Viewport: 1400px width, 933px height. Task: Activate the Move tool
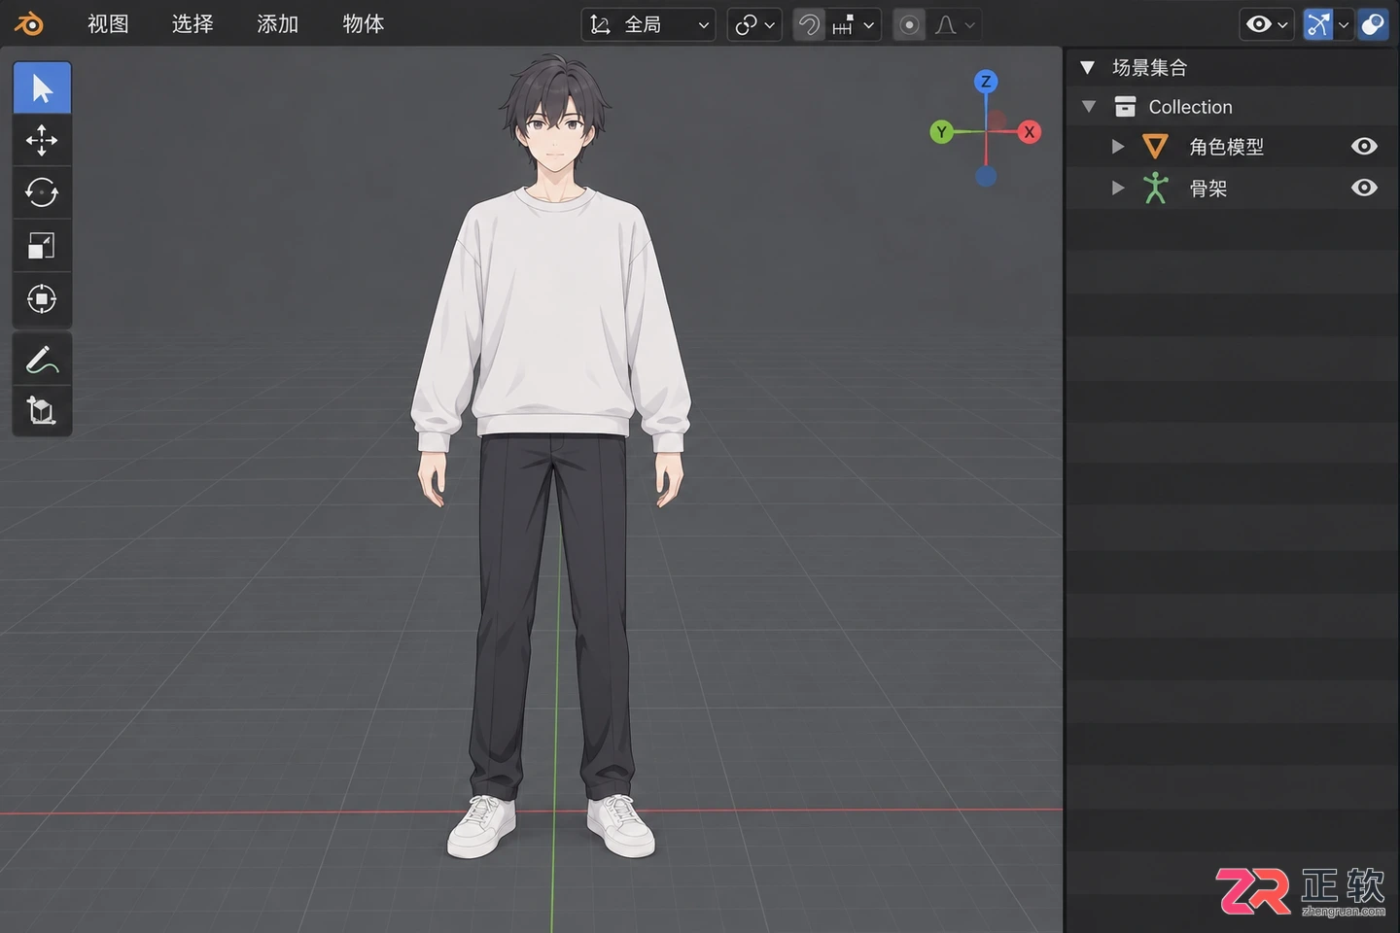click(x=42, y=140)
